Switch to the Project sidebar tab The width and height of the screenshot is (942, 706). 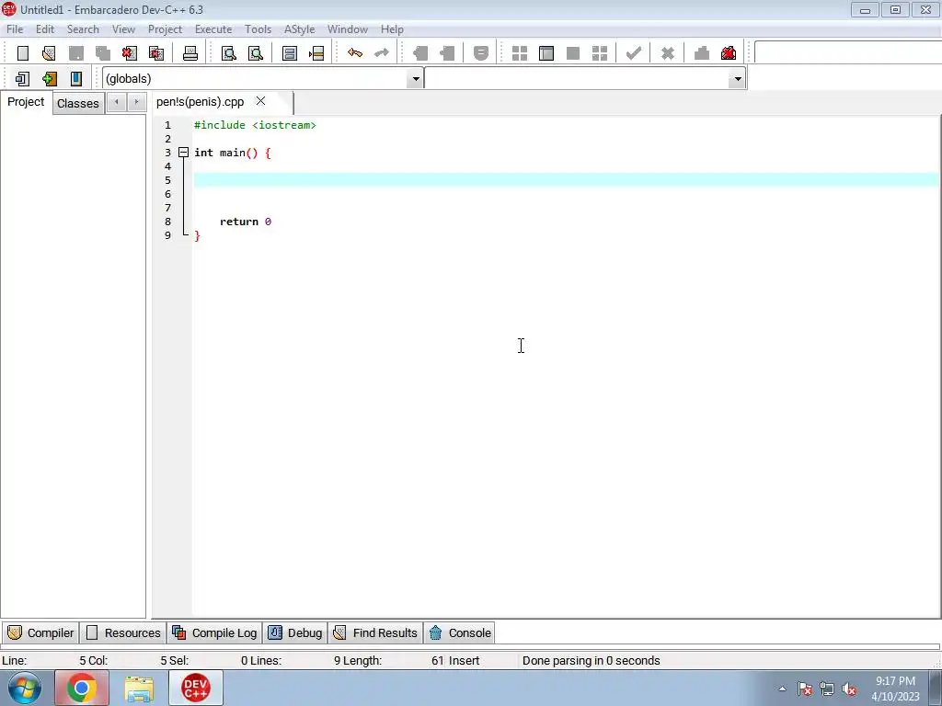26,102
